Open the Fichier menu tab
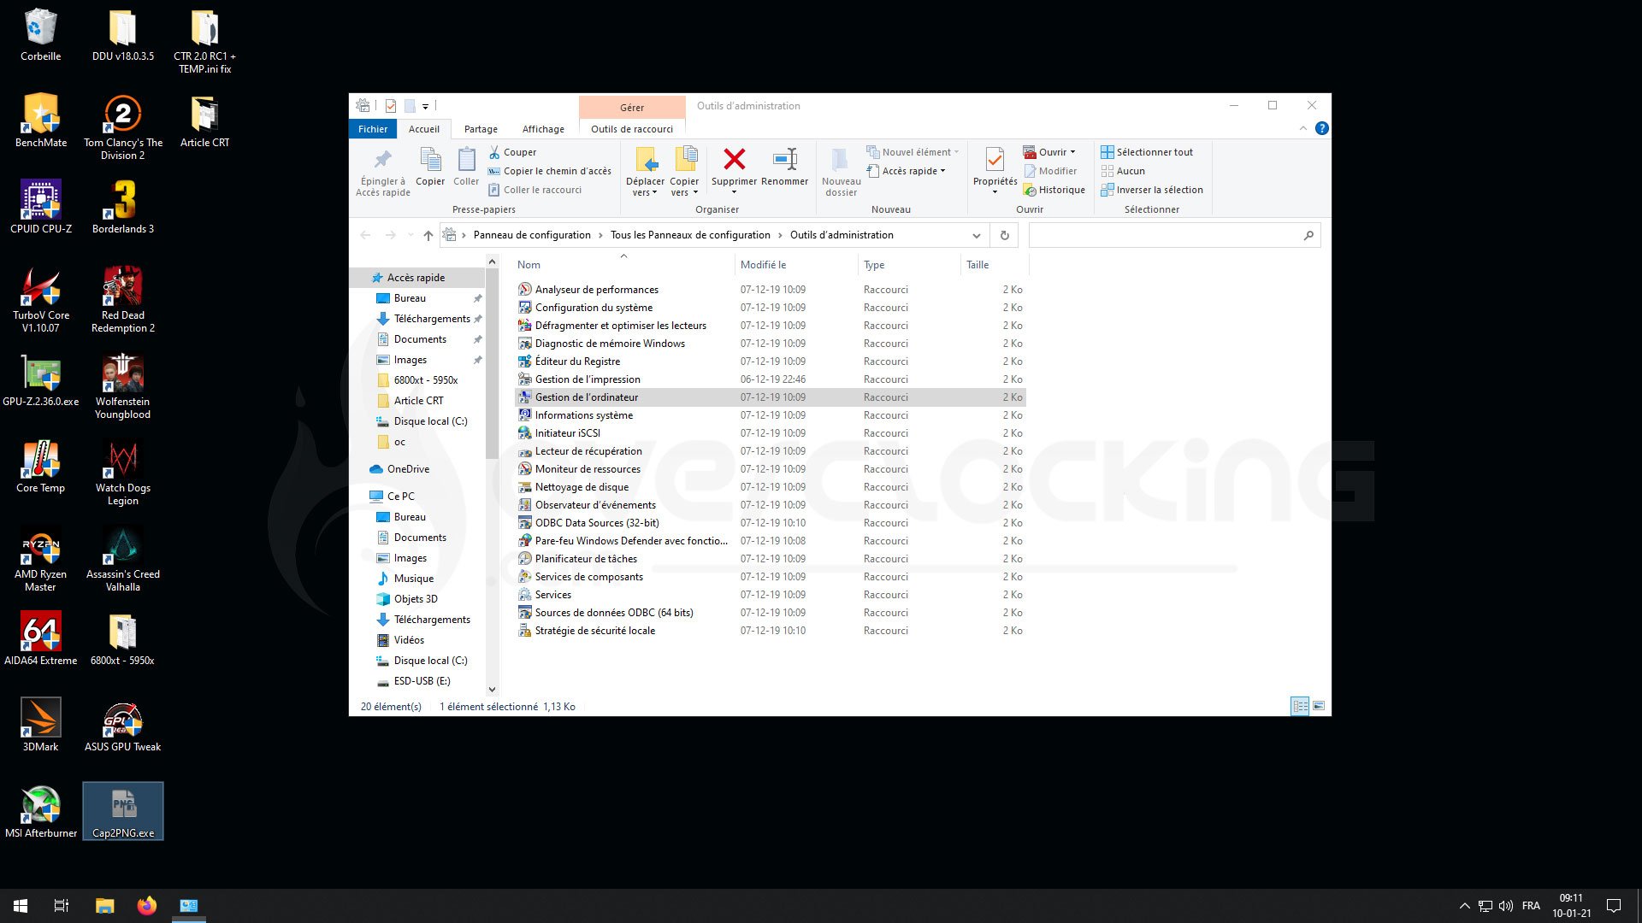This screenshot has width=1642, height=923. [373, 129]
